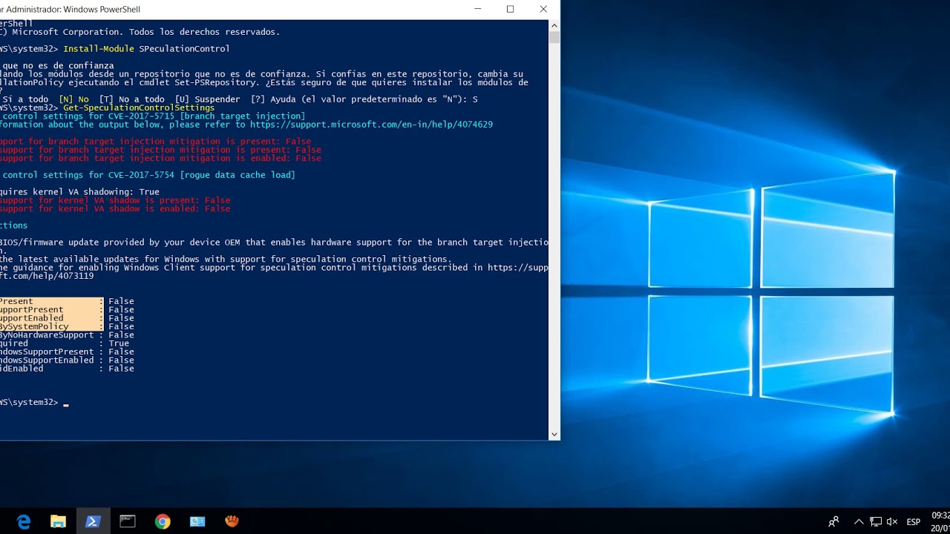Switch ESP keyboard language indicator

coord(914,521)
